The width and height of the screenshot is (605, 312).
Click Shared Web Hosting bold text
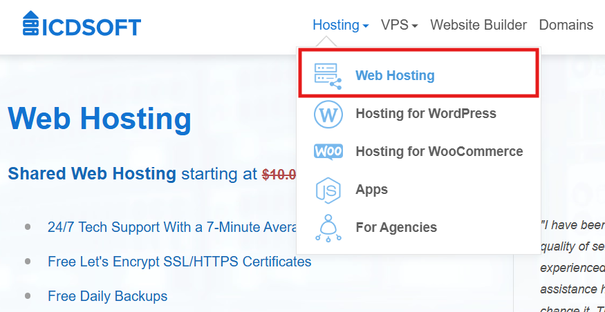(x=92, y=174)
